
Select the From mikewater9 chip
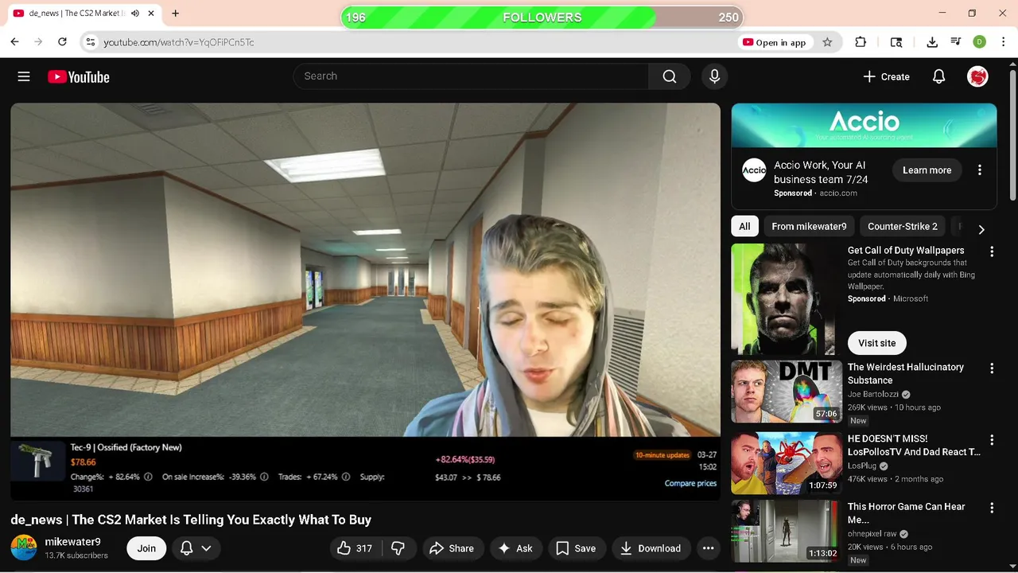pos(809,226)
